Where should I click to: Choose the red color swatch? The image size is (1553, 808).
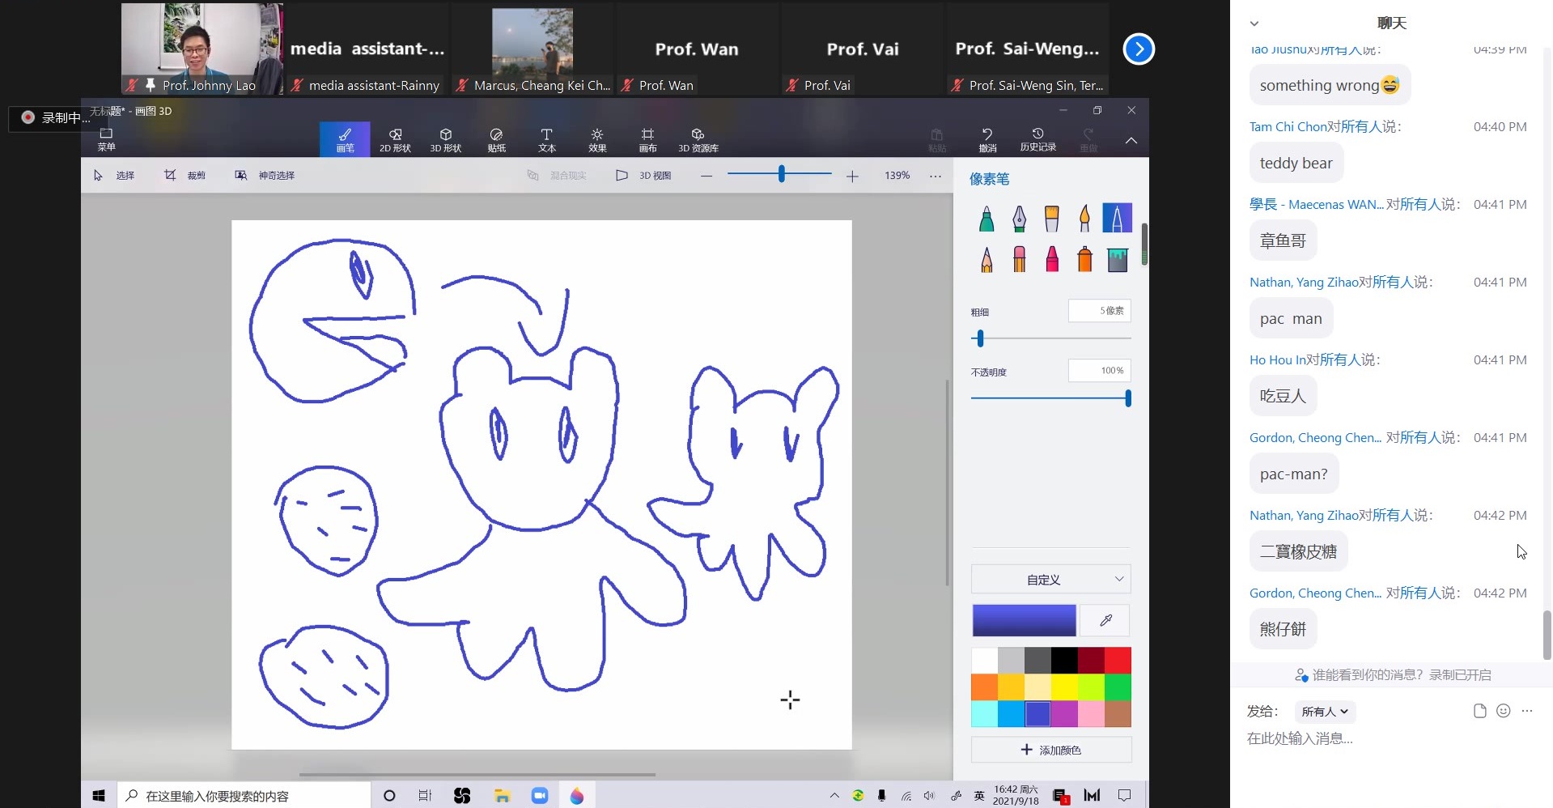(1118, 660)
